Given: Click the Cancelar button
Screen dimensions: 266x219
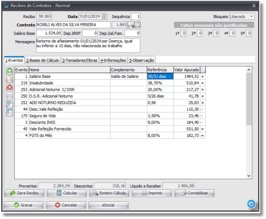Looking at the screenshot, I should coord(66,205).
